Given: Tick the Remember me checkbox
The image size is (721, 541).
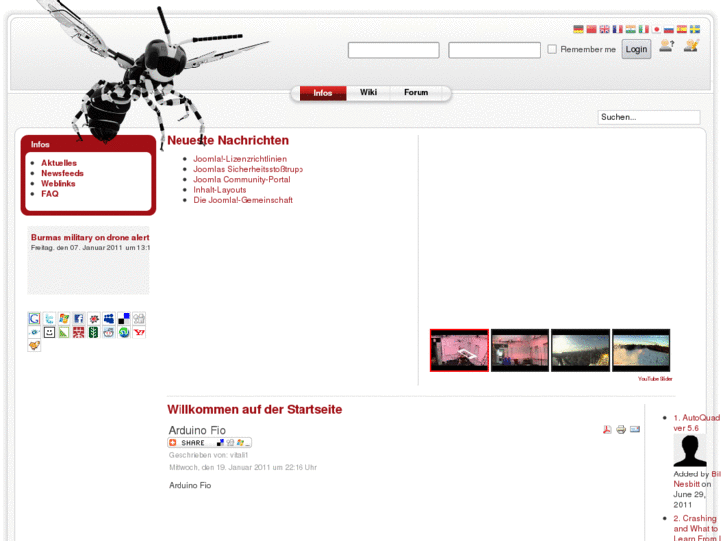Looking at the screenshot, I should tap(552, 49).
